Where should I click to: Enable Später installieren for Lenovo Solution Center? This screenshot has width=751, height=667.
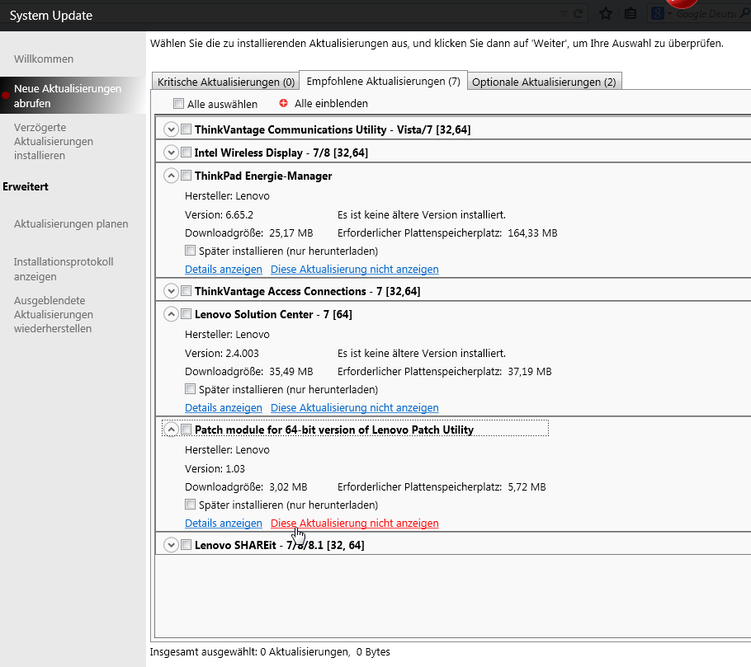coord(190,389)
